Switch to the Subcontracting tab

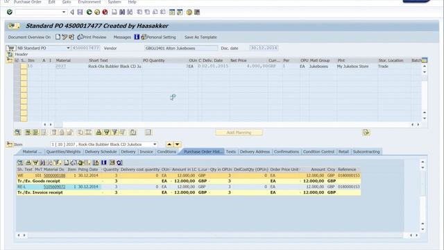click(366, 151)
